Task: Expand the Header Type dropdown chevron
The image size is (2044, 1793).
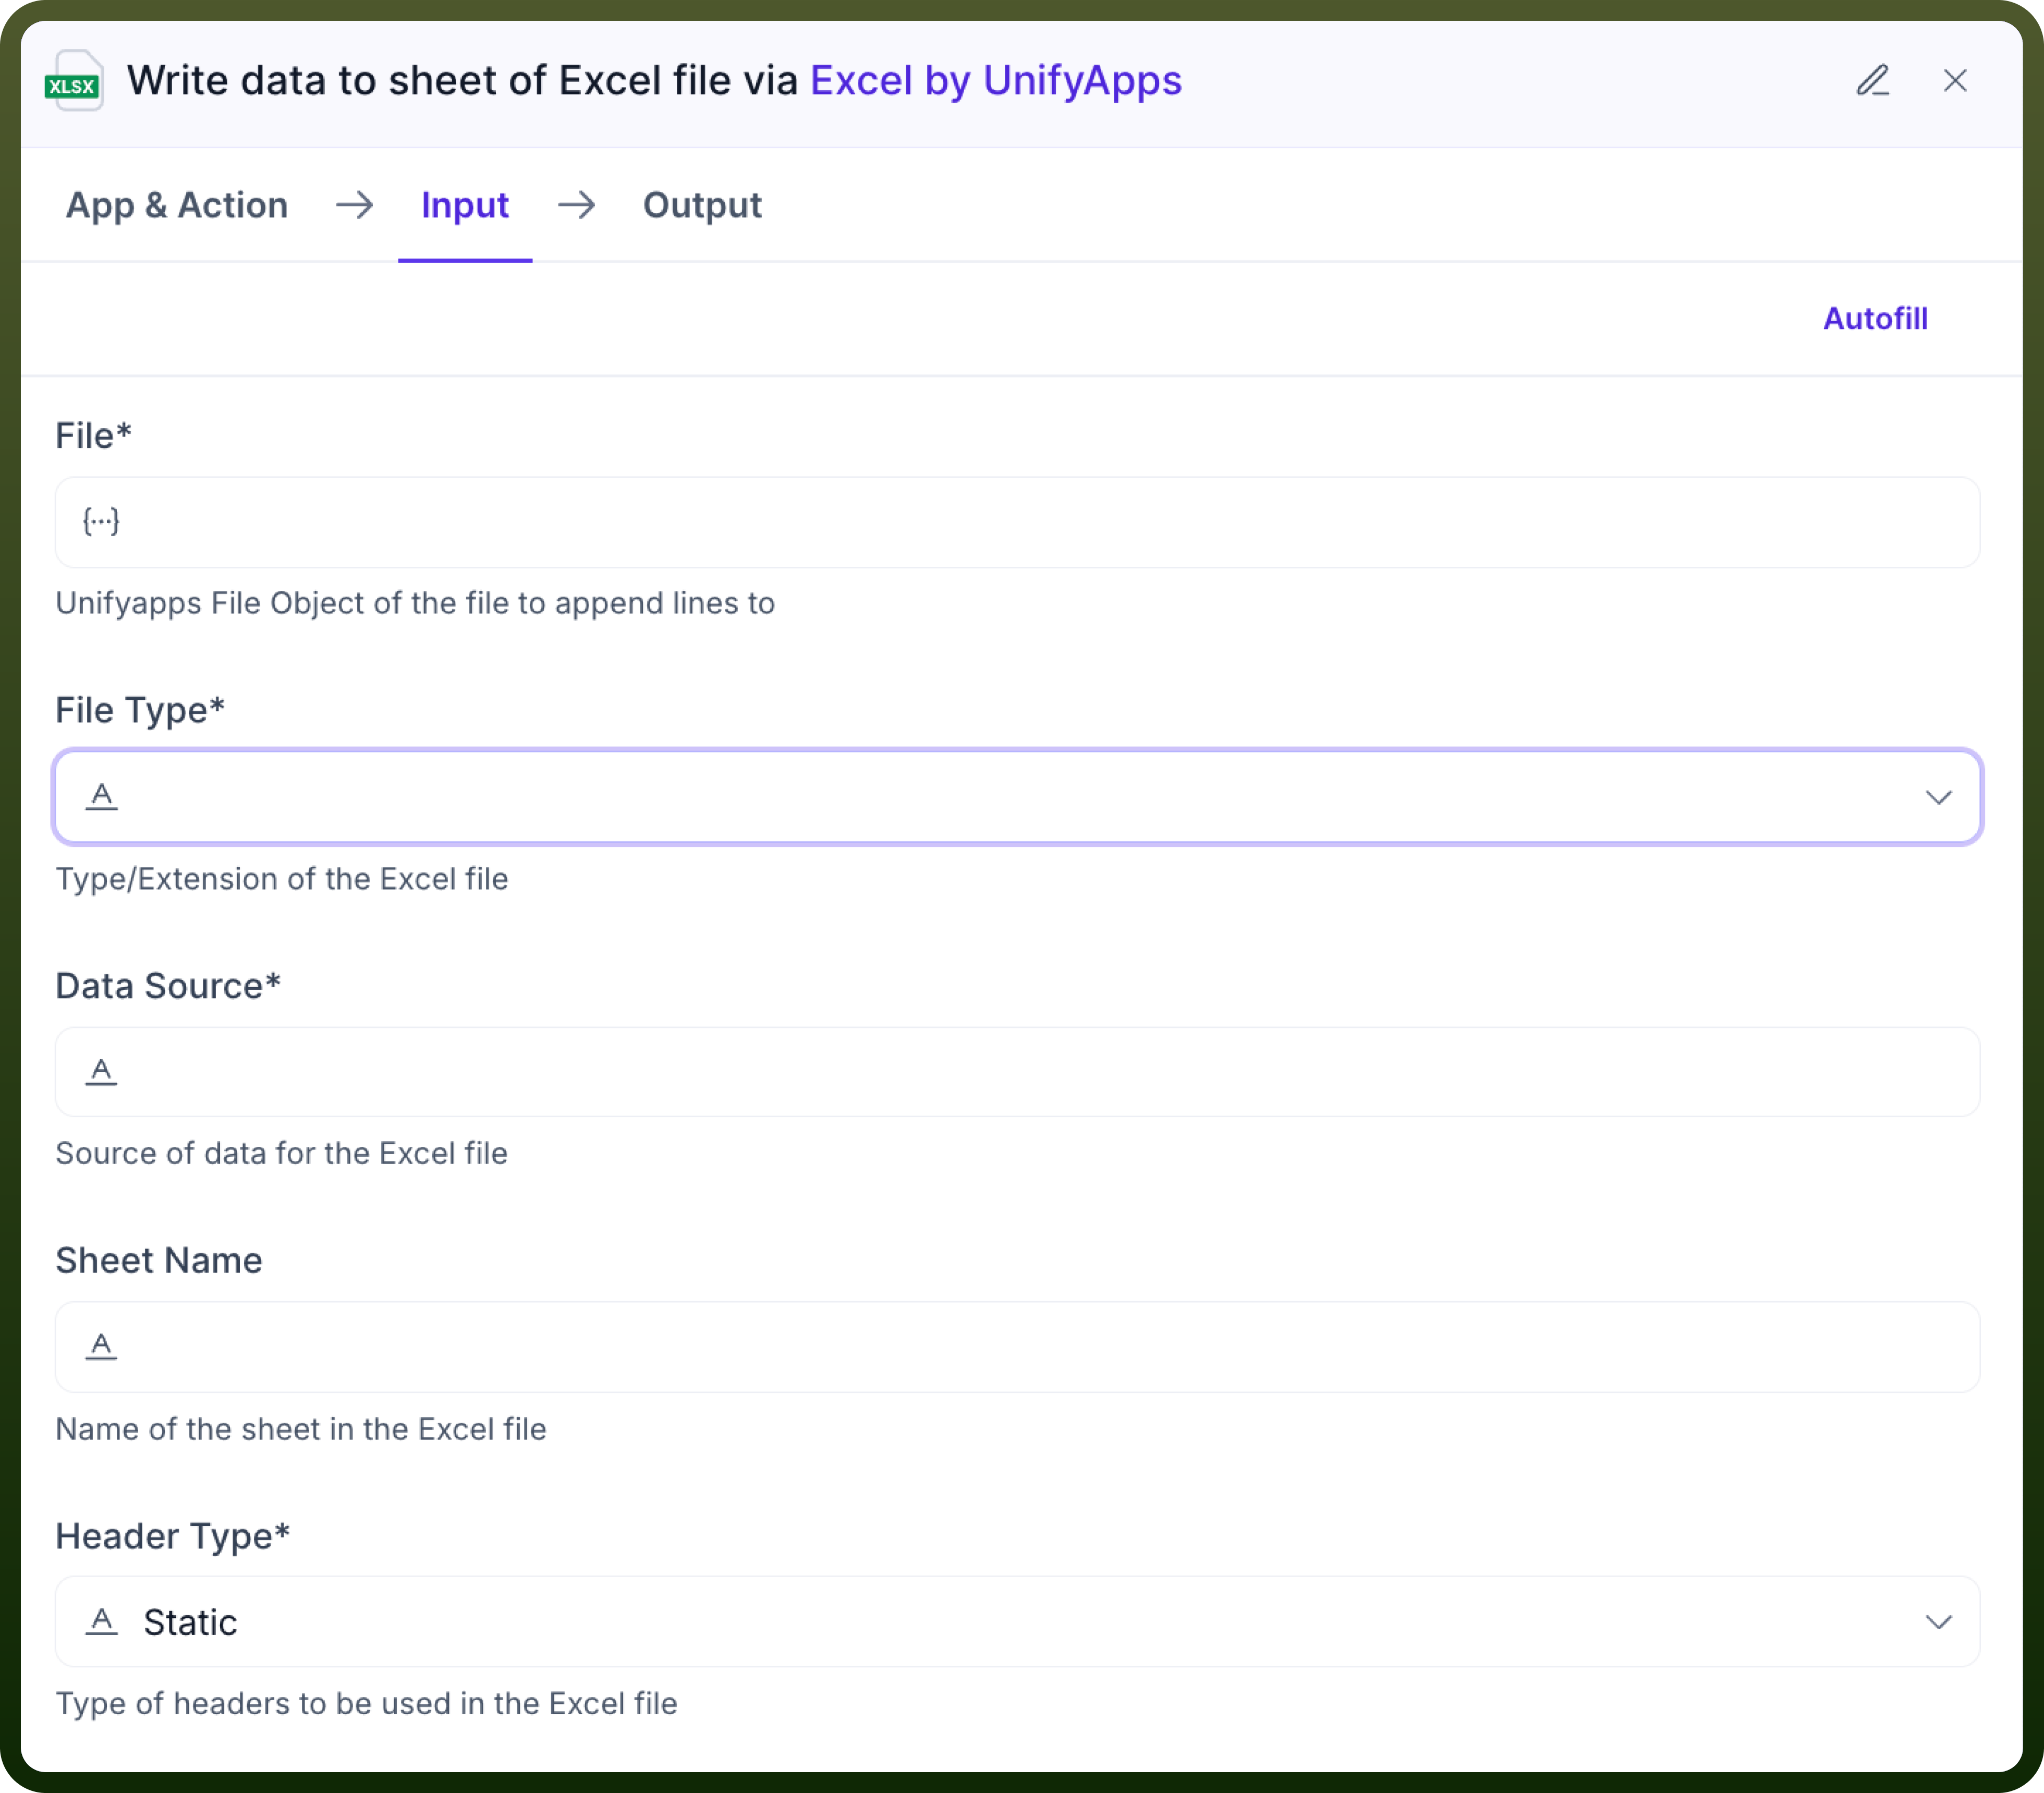Action: point(1939,1622)
